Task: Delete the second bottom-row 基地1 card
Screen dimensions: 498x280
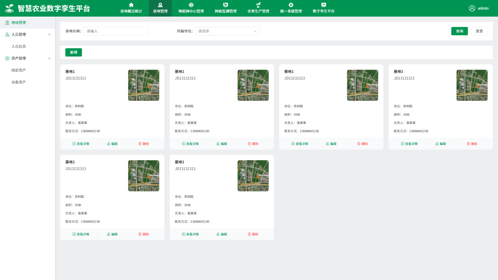Action: [x=253, y=234]
